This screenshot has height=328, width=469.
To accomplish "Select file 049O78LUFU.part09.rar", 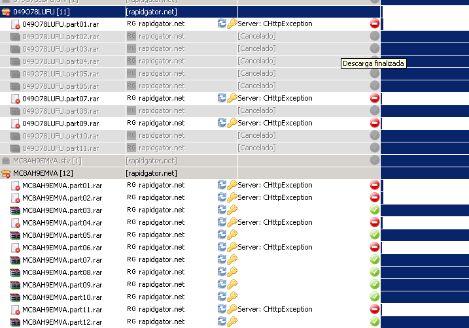I will tap(60, 123).
